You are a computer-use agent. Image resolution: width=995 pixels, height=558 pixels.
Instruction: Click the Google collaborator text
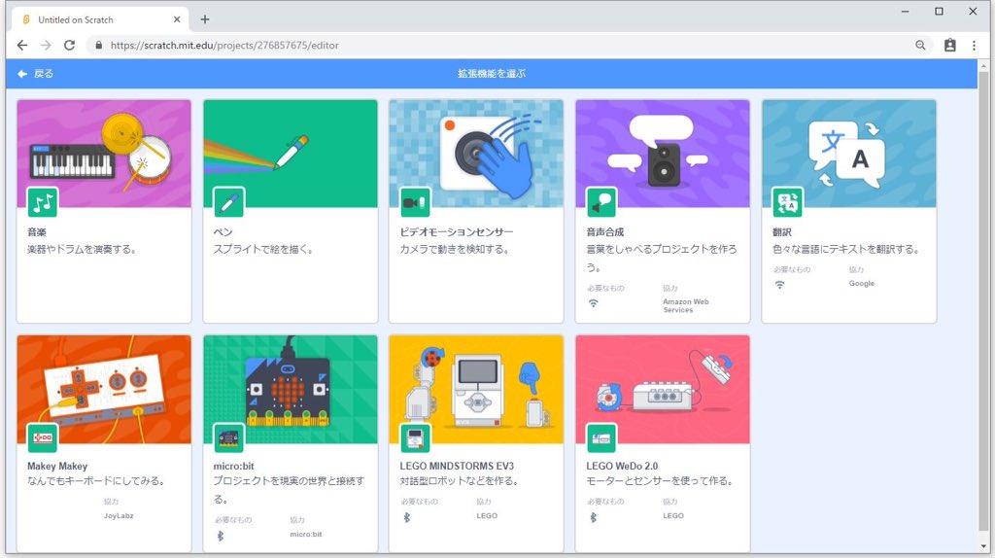862,283
